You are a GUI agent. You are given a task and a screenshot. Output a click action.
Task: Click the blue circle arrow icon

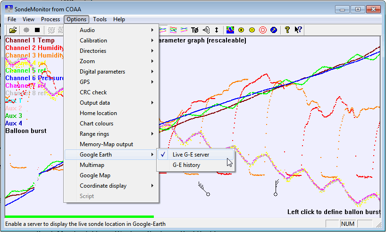[x=274, y=30]
